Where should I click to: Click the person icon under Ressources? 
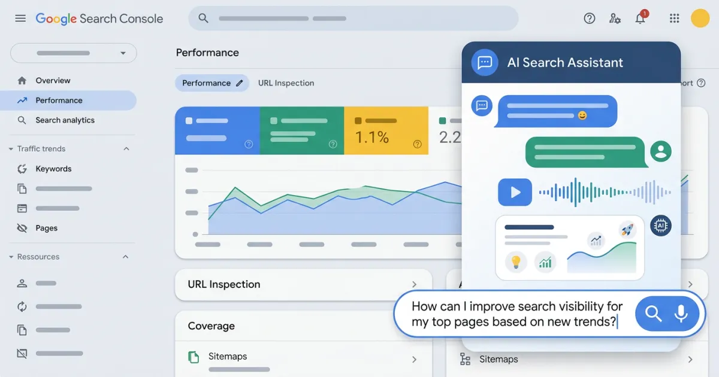[22, 284]
